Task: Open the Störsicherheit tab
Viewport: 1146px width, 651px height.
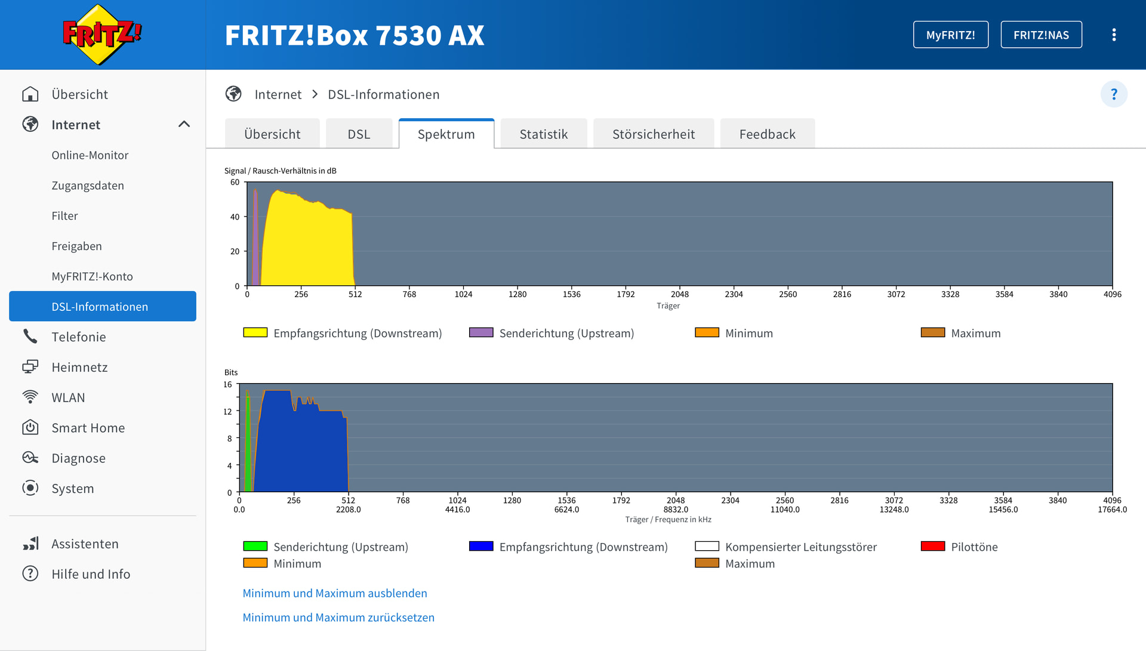Action: [654, 134]
